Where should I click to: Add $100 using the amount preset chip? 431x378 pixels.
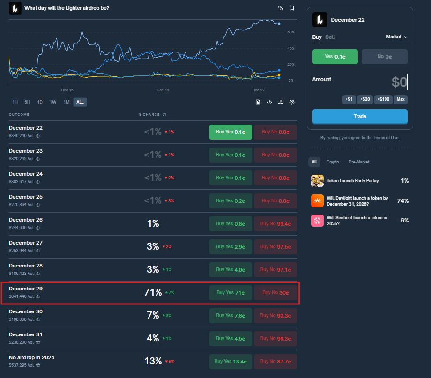pyautogui.click(x=383, y=99)
